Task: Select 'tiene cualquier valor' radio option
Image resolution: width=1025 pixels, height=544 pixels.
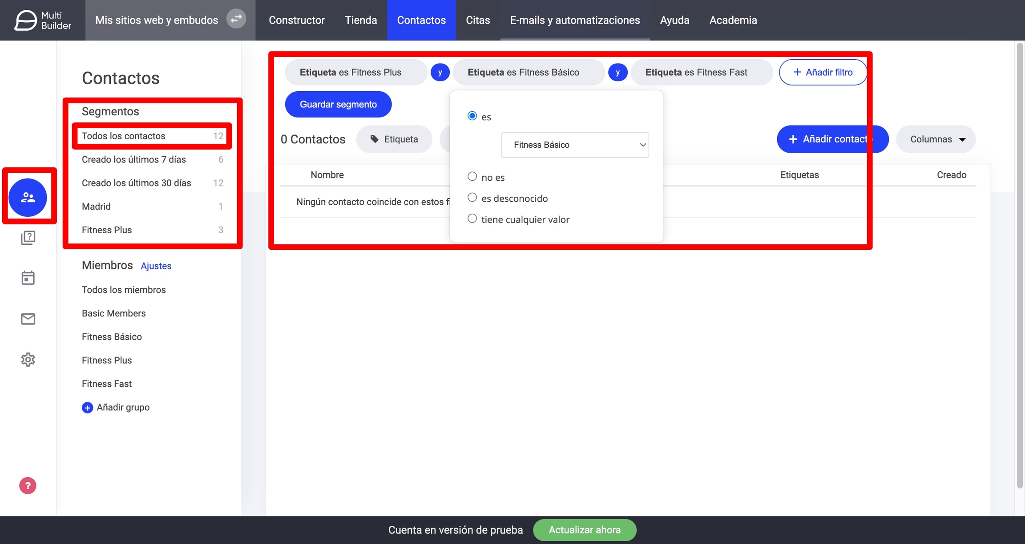Action: pyautogui.click(x=472, y=219)
